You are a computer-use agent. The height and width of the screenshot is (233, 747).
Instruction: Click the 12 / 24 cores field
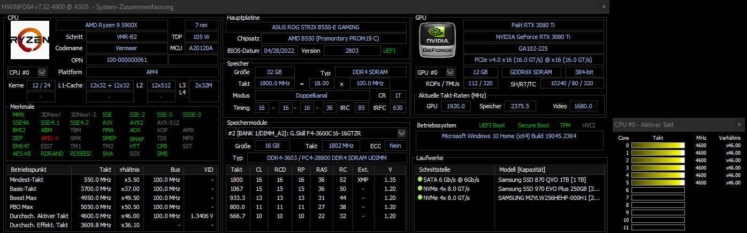point(41,85)
